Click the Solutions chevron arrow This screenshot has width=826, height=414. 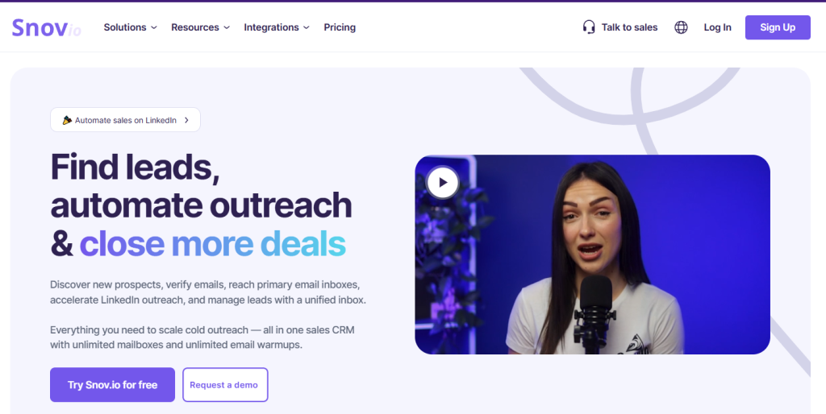[x=154, y=27]
